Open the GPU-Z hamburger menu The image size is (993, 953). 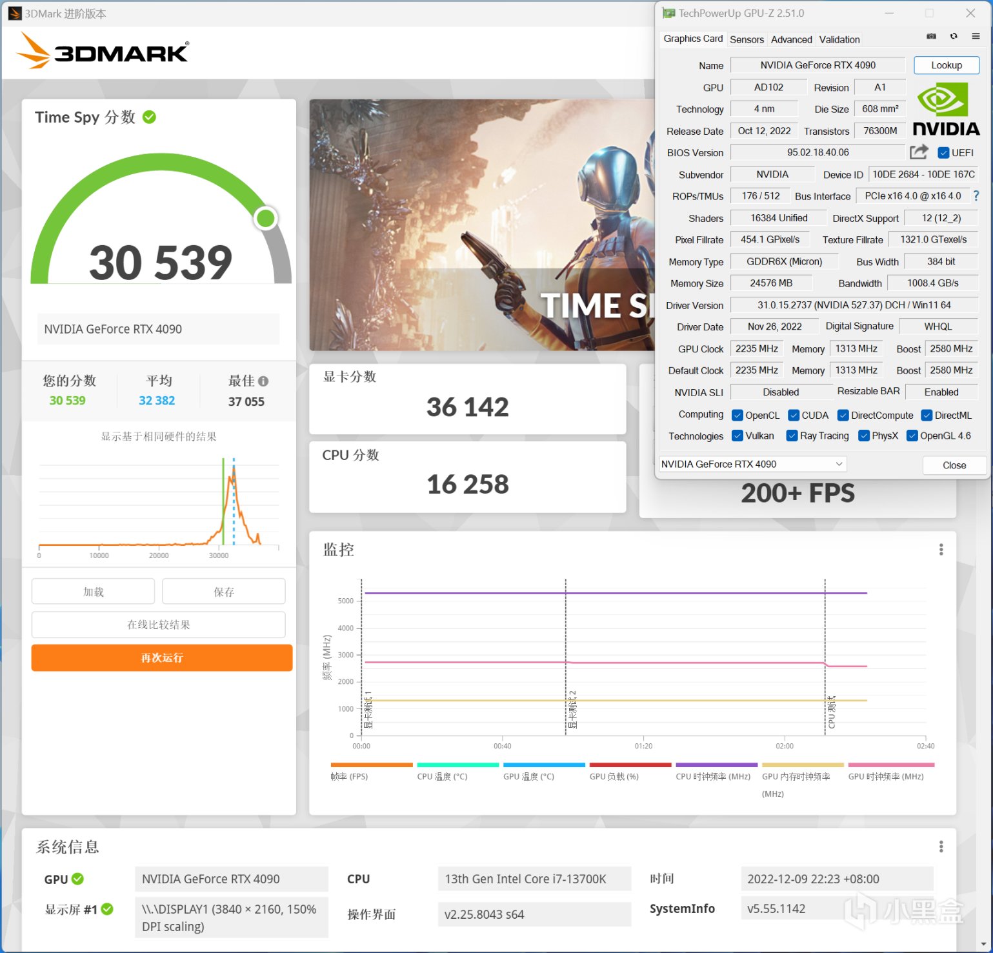976,37
